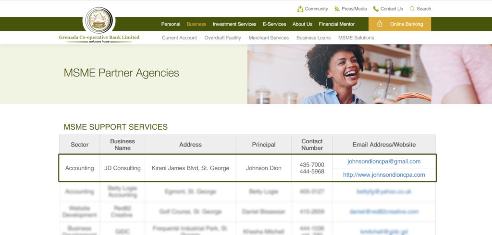The image size is (492, 235).
Task: Open the MSME Solutions link
Action: click(x=356, y=37)
